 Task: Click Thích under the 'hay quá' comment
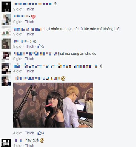coord(30,145)
